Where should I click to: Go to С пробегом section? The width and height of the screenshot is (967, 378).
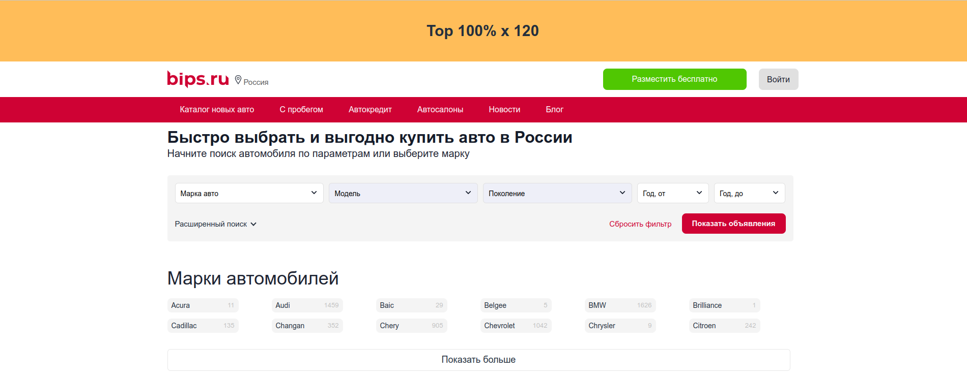point(301,110)
